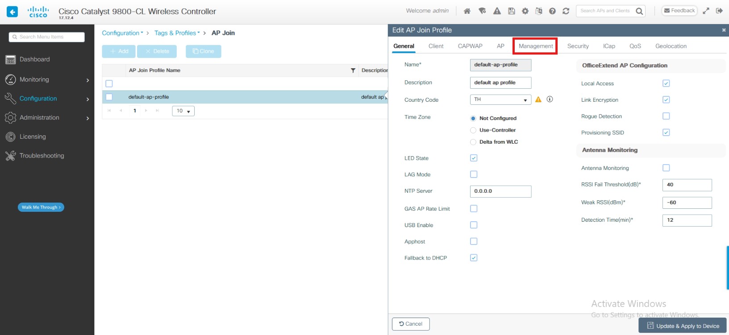Select the Use-Controller time zone option
729x335 pixels.
[x=473, y=130]
